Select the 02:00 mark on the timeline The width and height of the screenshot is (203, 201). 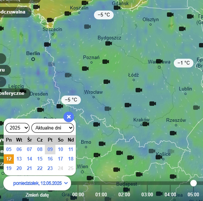coord(124,194)
